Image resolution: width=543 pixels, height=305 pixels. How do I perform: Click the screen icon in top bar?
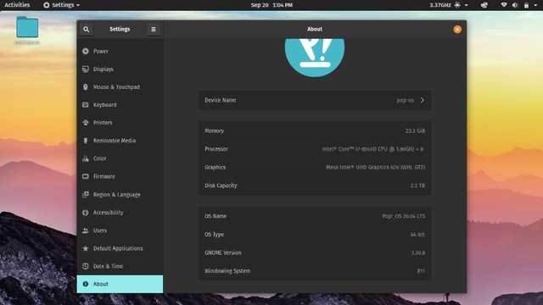click(484, 5)
